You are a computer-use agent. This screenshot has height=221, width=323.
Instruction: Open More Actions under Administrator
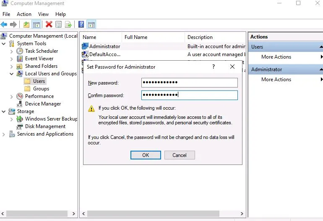coord(276,80)
